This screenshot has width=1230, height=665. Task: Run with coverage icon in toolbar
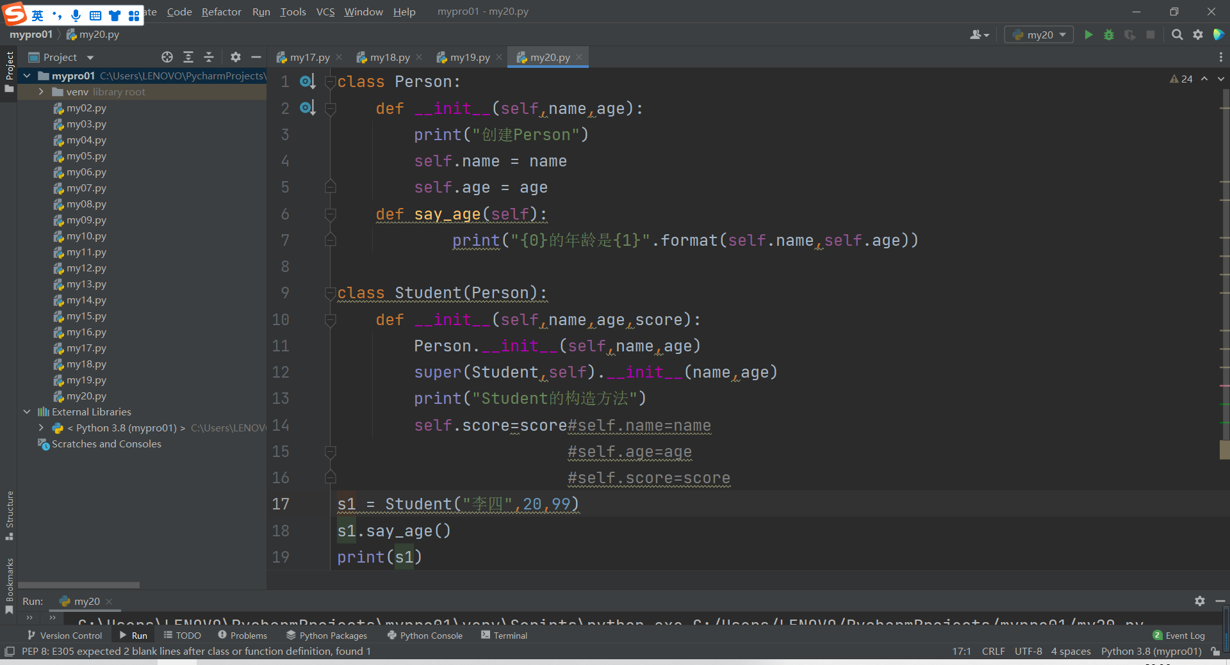point(1130,35)
